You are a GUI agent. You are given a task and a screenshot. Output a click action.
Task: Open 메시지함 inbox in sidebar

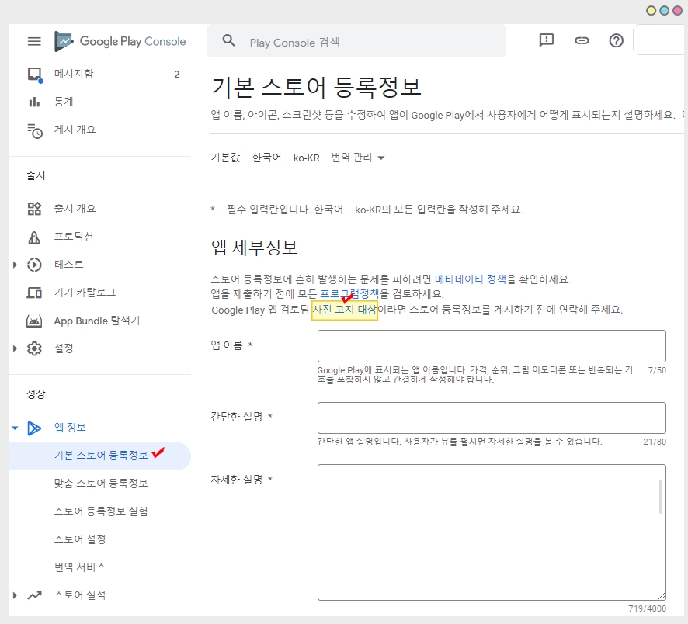click(x=74, y=75)
